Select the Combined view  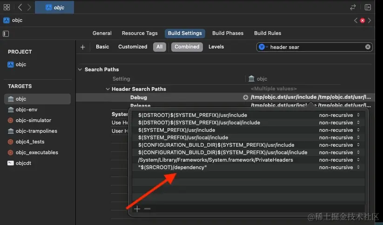pos(187,47)
